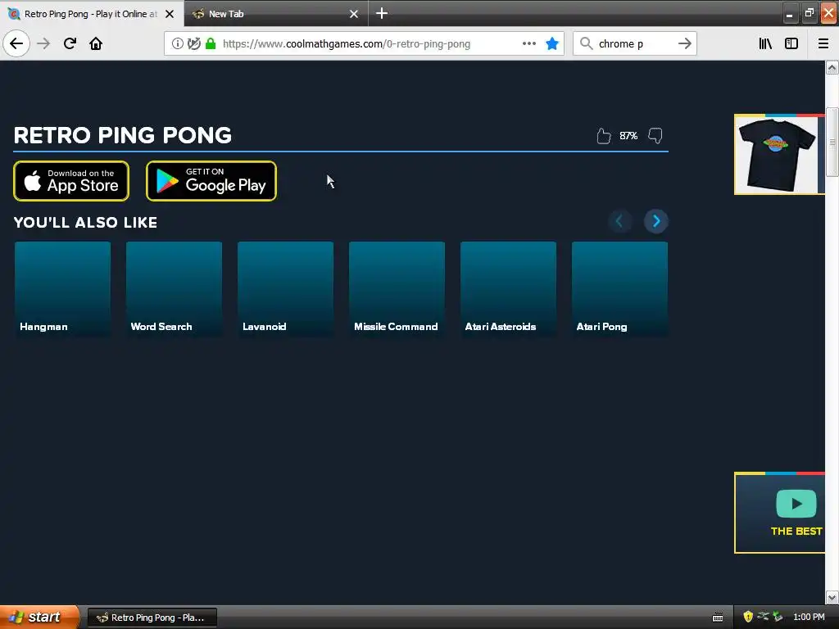Open the browser home page

coord(96,44)
